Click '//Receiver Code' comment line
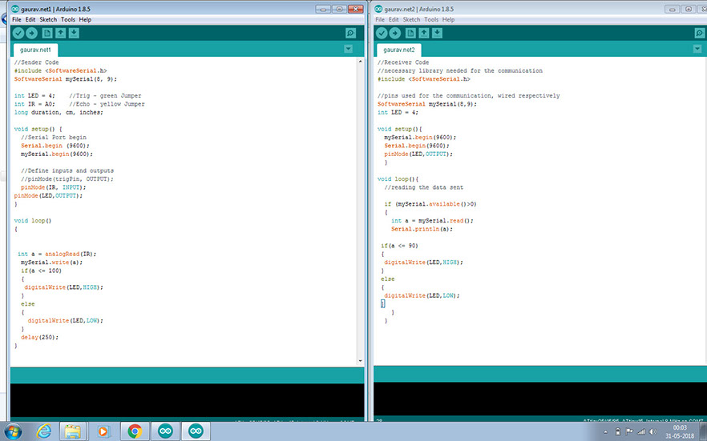The image size is (707, 441). (403, 62)
